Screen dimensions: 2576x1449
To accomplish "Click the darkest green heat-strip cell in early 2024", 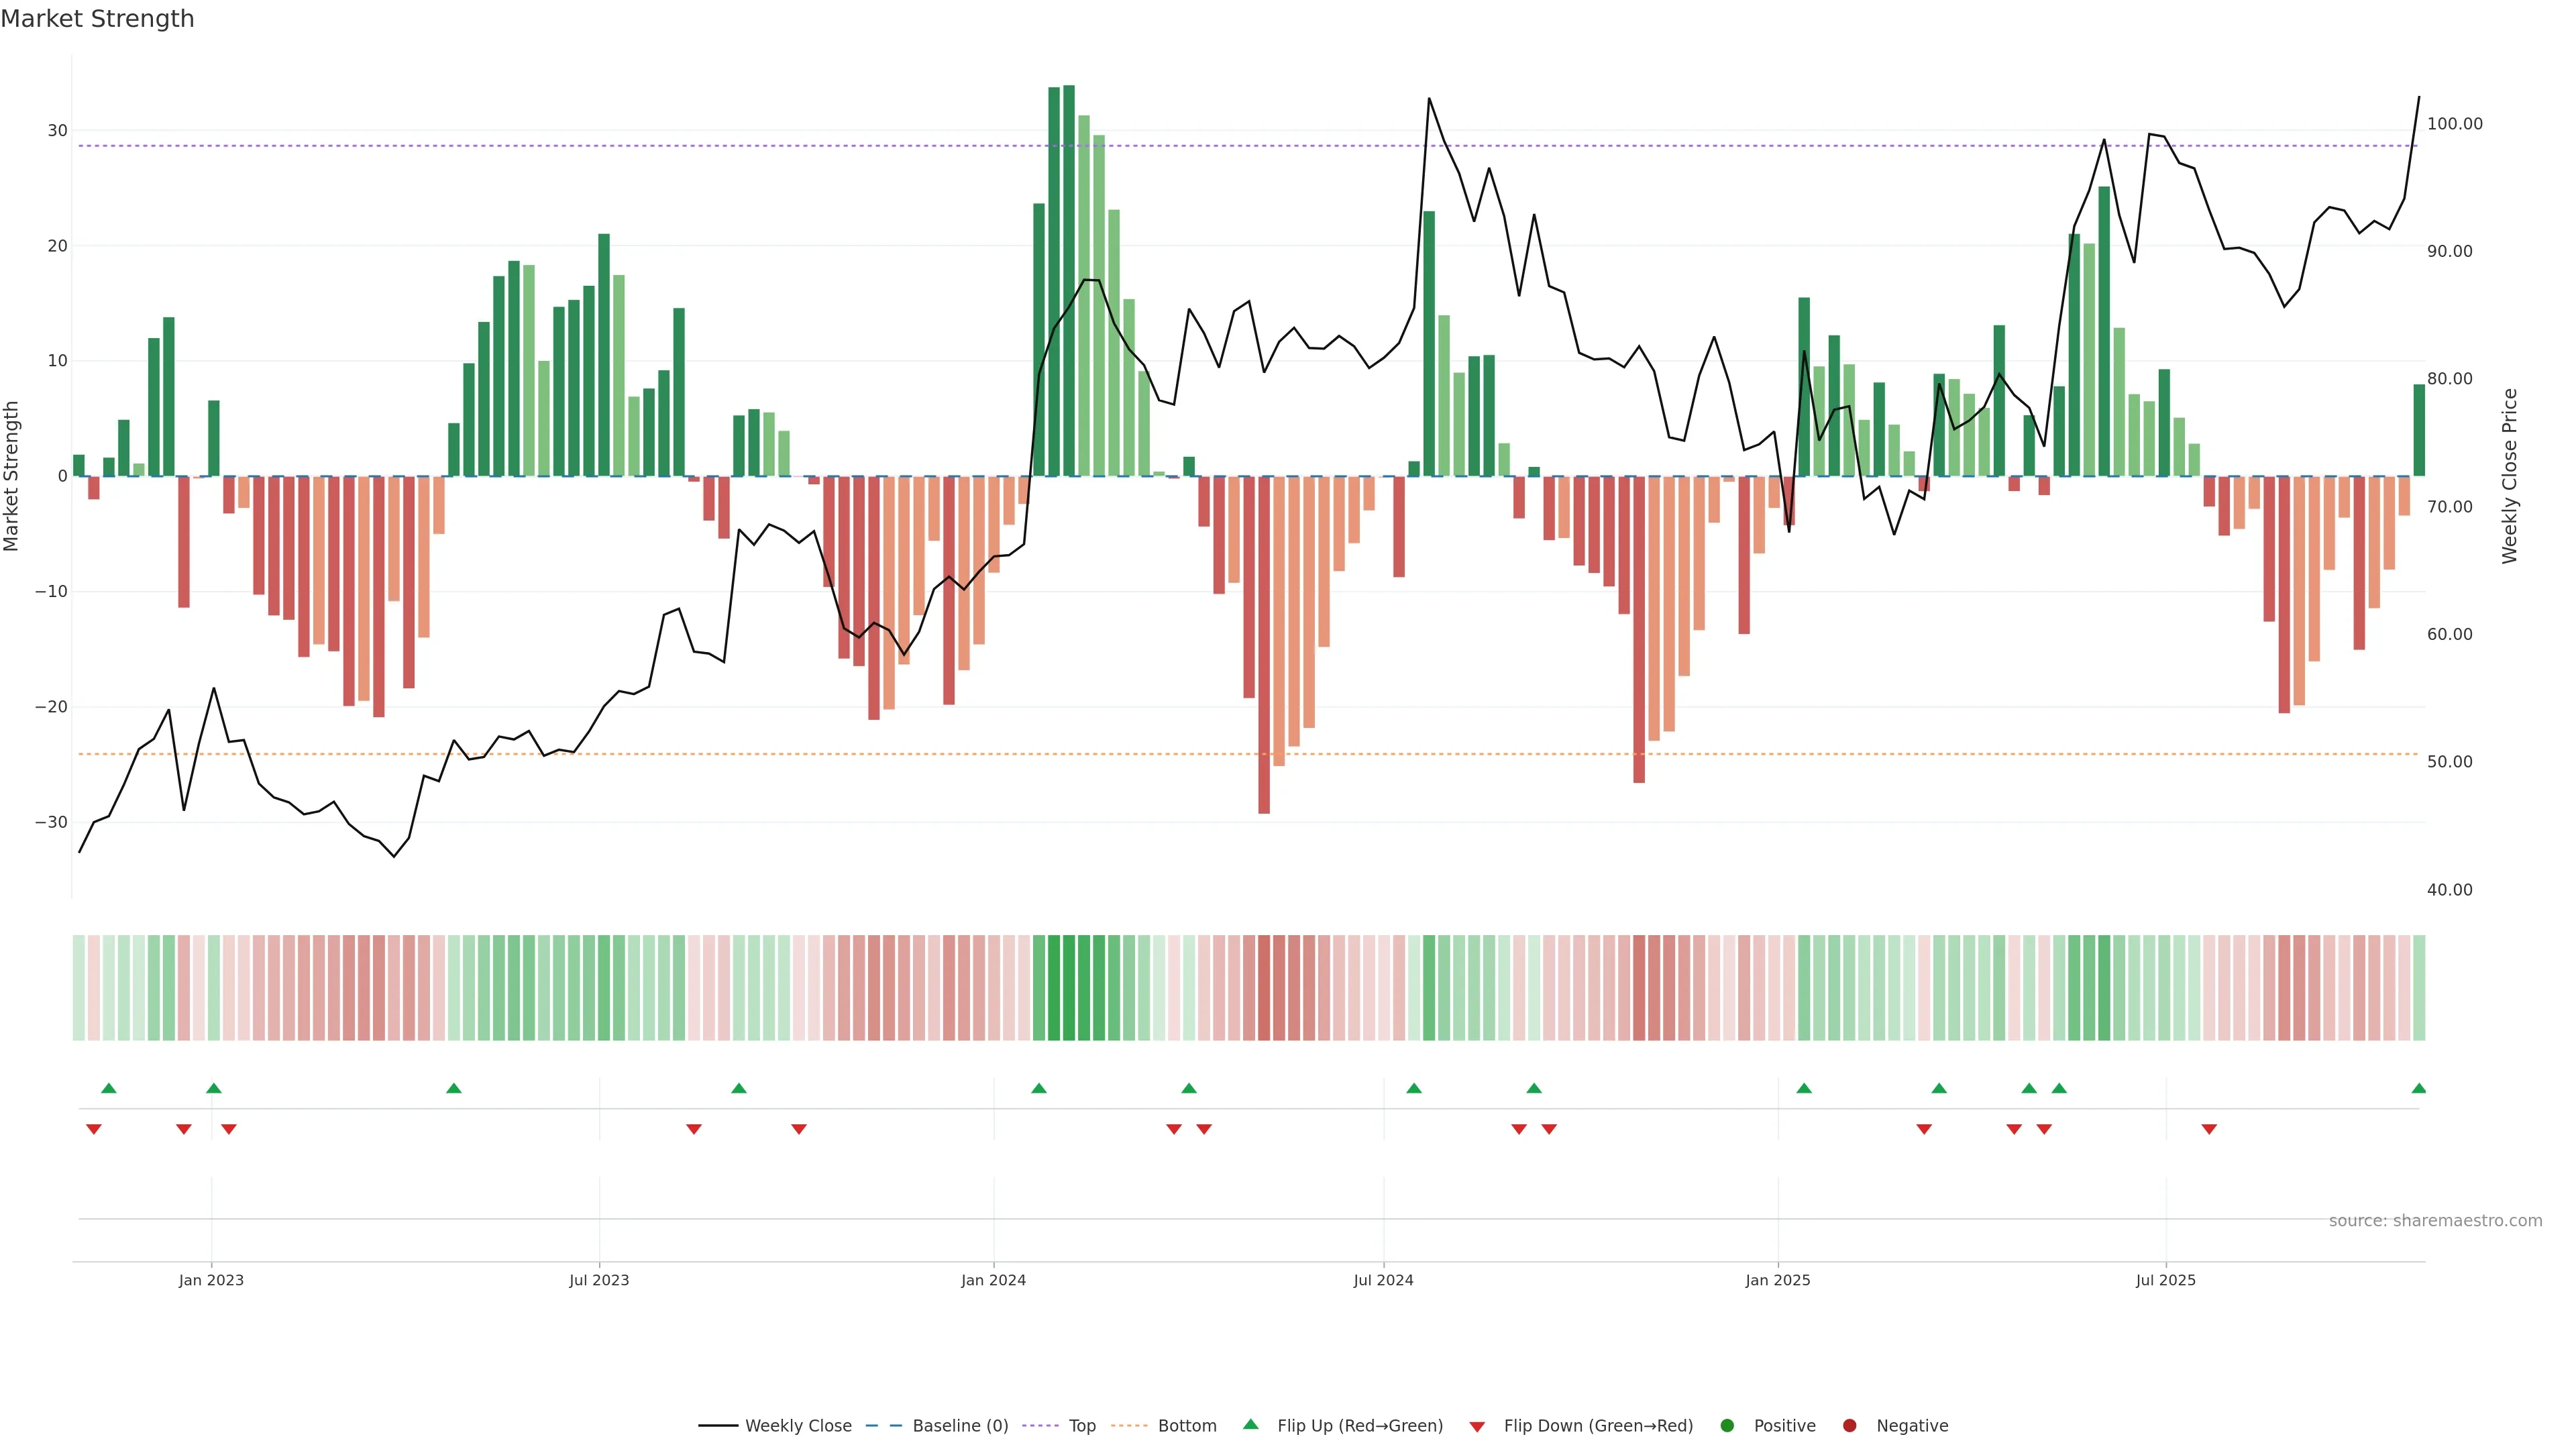I will [1069, 987].
